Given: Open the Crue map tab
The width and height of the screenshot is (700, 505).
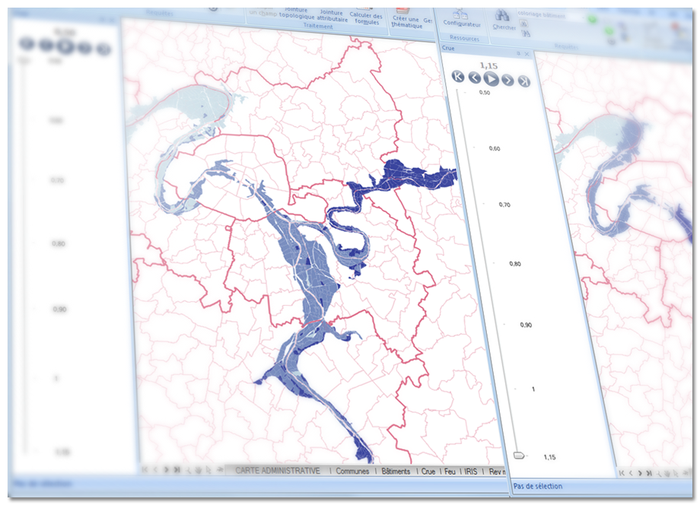Looking at the screenshot, I should coord(428,472).
